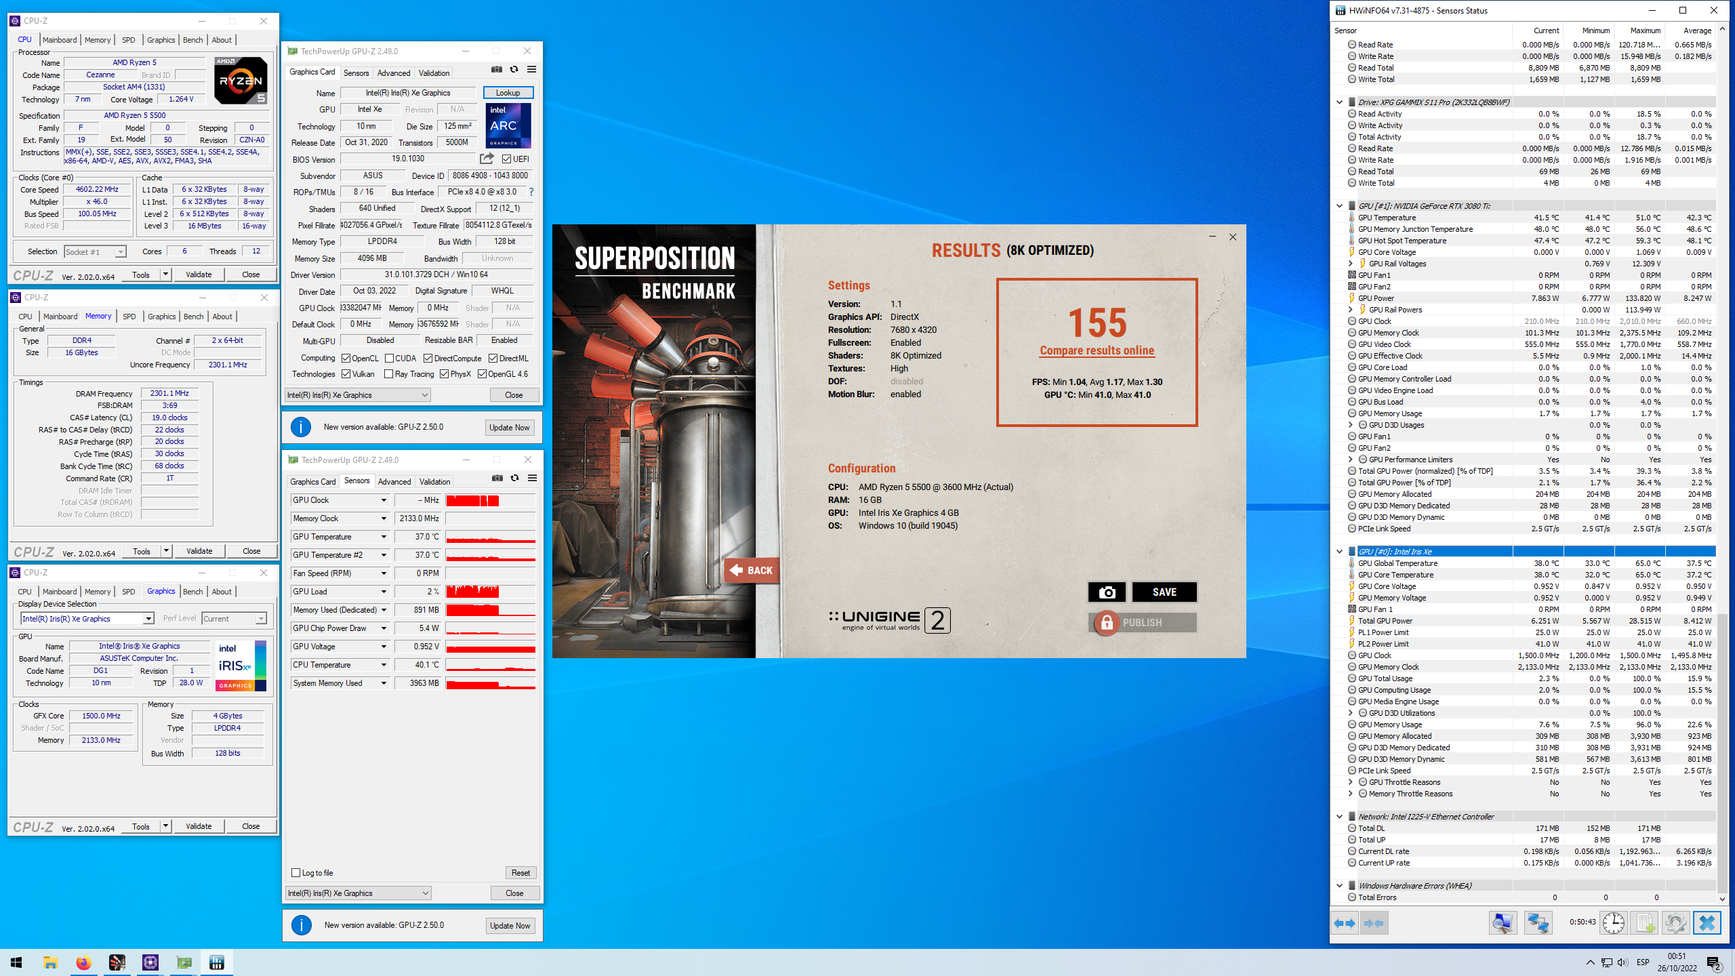Image resolution: width=1735 pixels, height=976 pixels.
Task: Click HWiNFO log file sheet icon
Action: click(1645, 923)
